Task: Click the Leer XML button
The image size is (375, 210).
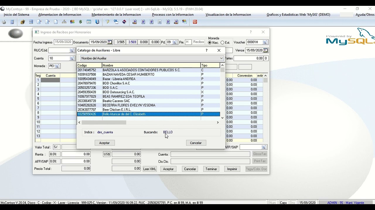Action: click(149, 169)
